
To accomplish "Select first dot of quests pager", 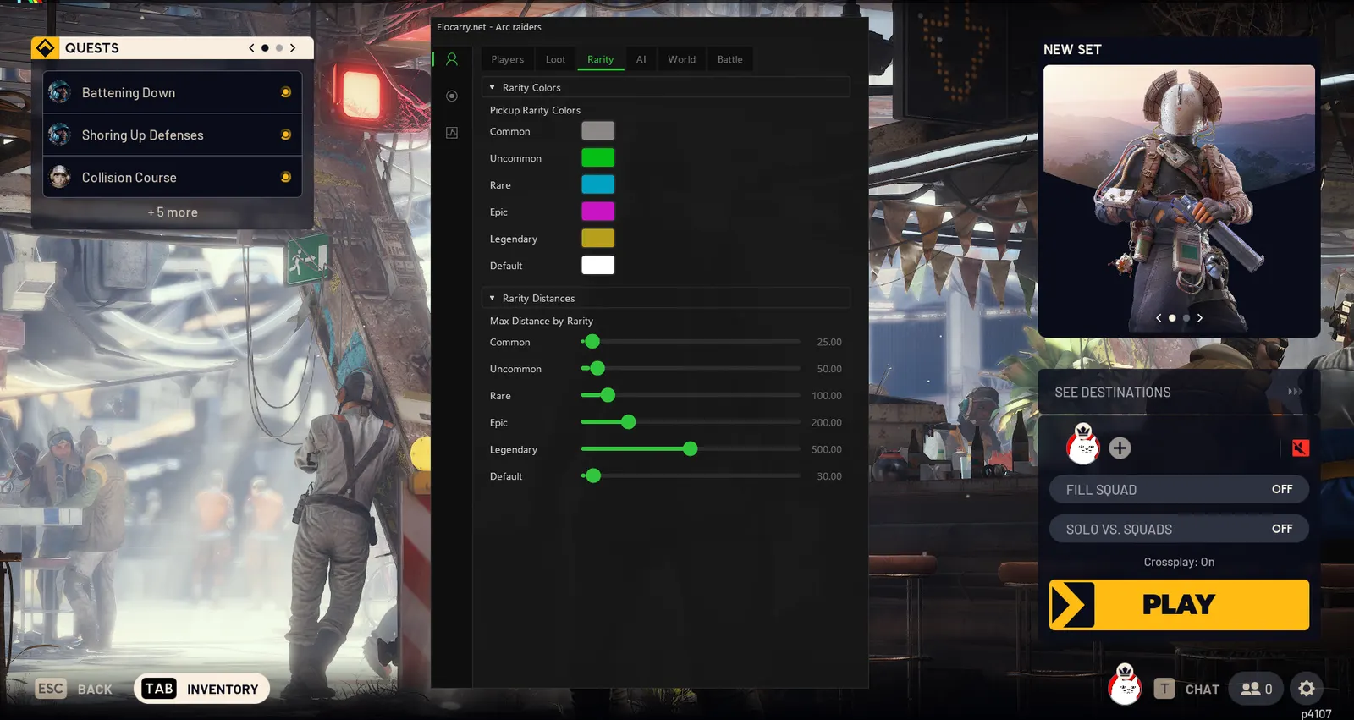I will [x=265, y=48].
